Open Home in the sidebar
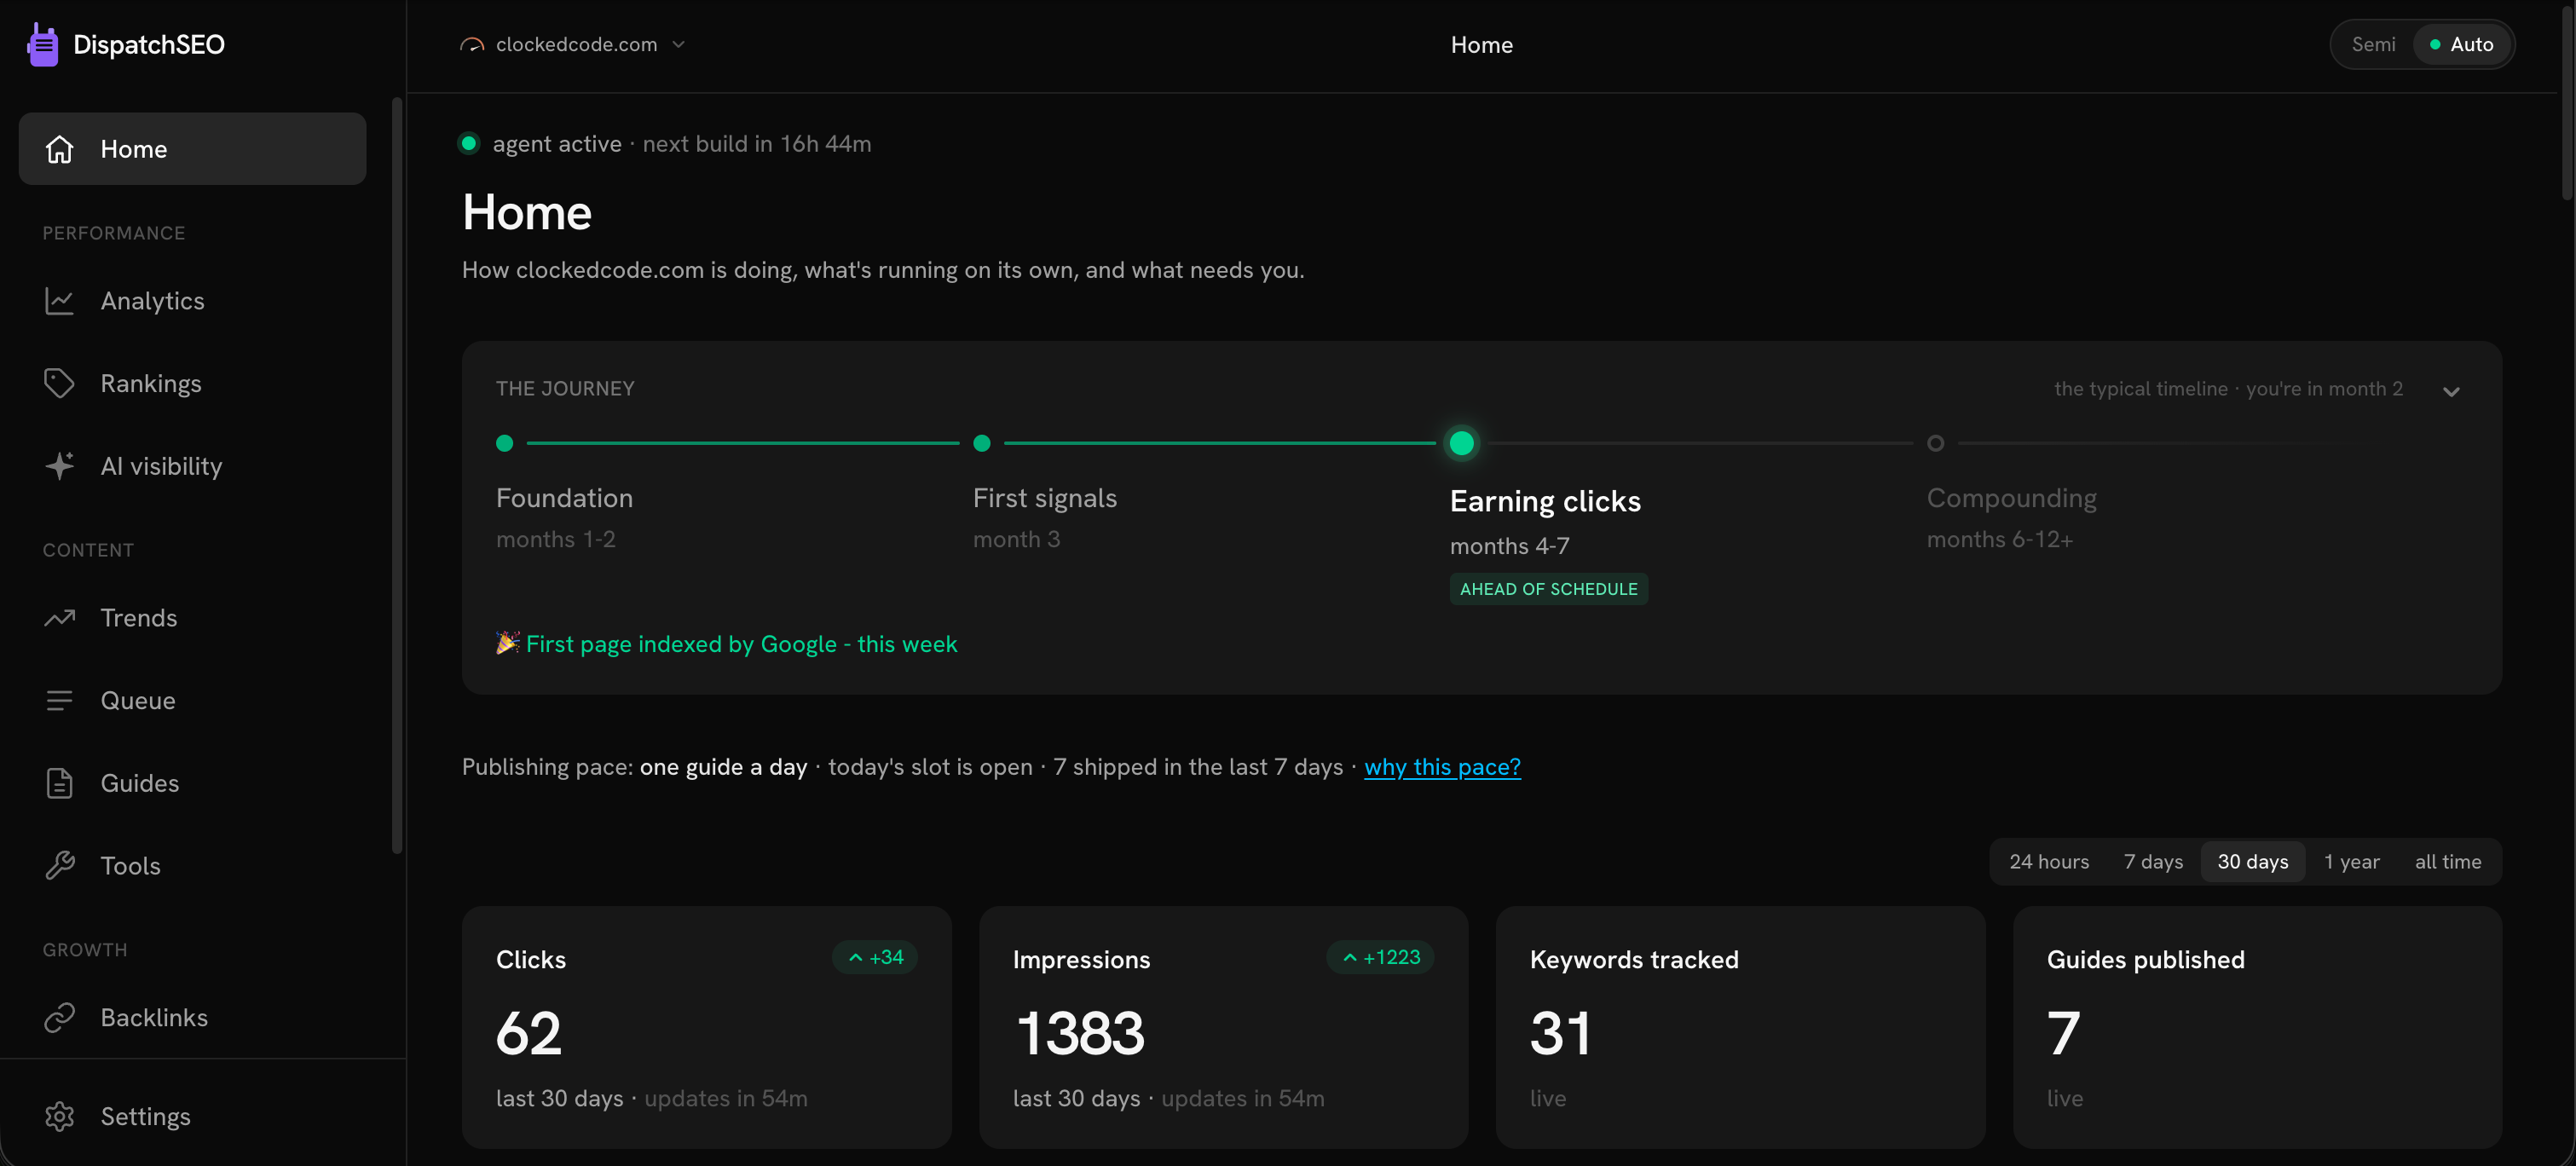 click(x=192, y=149)
